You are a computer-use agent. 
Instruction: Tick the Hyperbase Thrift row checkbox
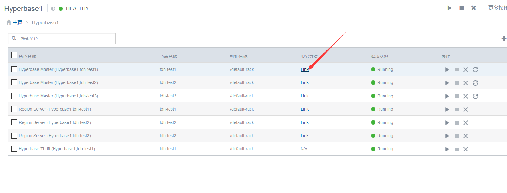14,149
